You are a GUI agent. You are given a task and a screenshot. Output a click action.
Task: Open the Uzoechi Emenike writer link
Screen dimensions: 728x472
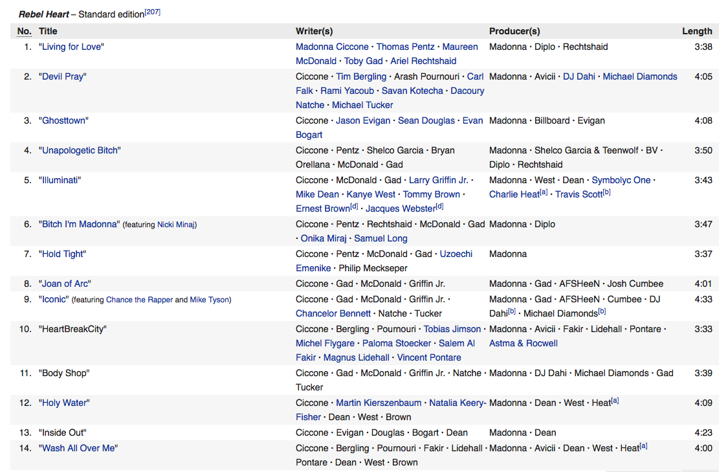click(456, 254)
